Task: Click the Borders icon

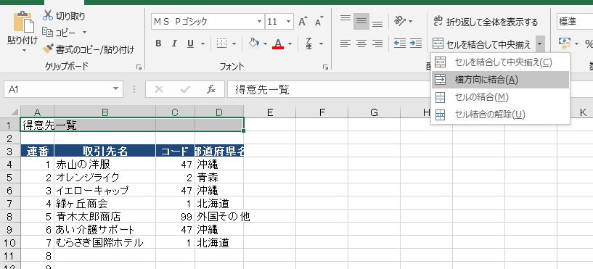Action: (221, 44)
